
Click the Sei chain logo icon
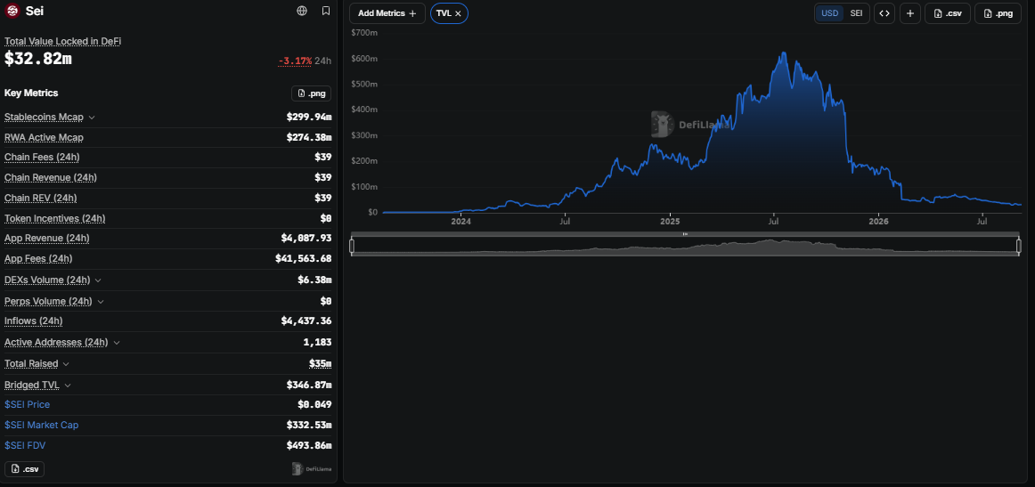tap(12, 11)
